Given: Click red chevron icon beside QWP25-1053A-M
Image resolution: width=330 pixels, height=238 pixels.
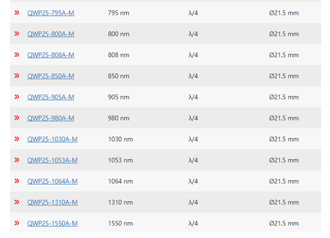Looking at the screenshot, I should [x=17, y=160].
